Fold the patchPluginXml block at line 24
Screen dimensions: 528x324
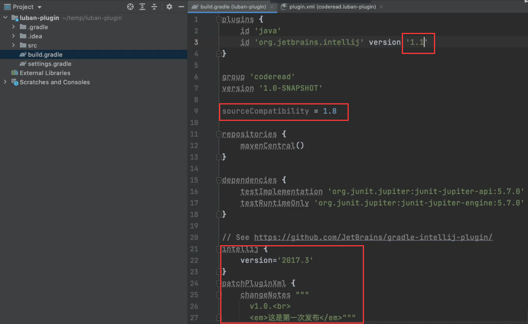click(219, 283)
